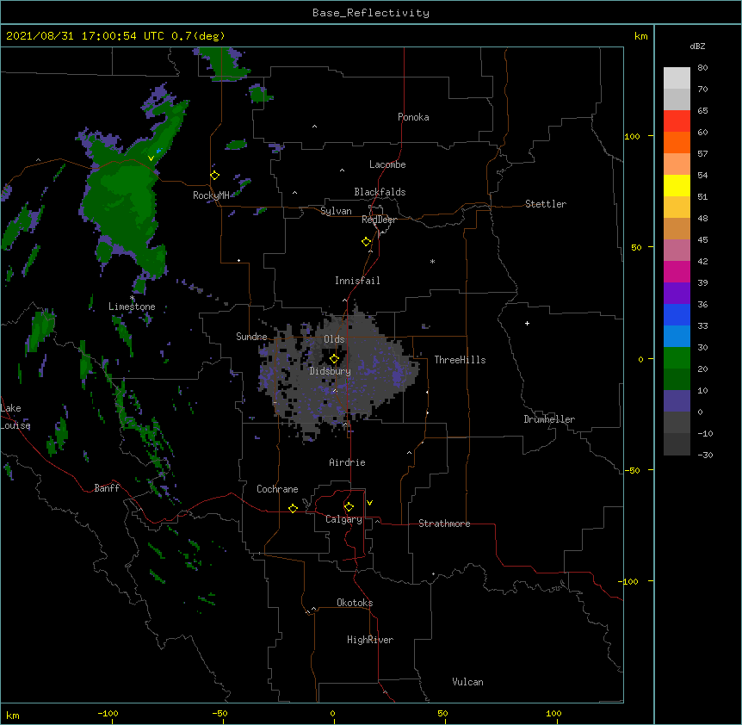Select the yellow diamond marker above Calgary label
The height and width of the screenshot is (725, 742).
coord(349,506)
